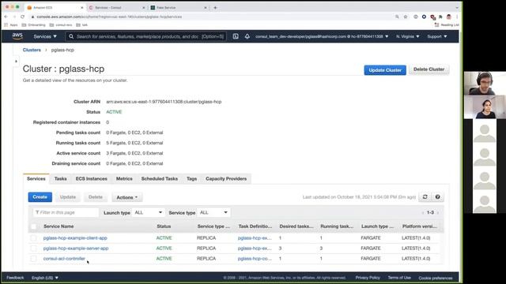This screenshot has height=284, width=506.
Task: Open the account menu dropdown
Action: pos(322,36)
